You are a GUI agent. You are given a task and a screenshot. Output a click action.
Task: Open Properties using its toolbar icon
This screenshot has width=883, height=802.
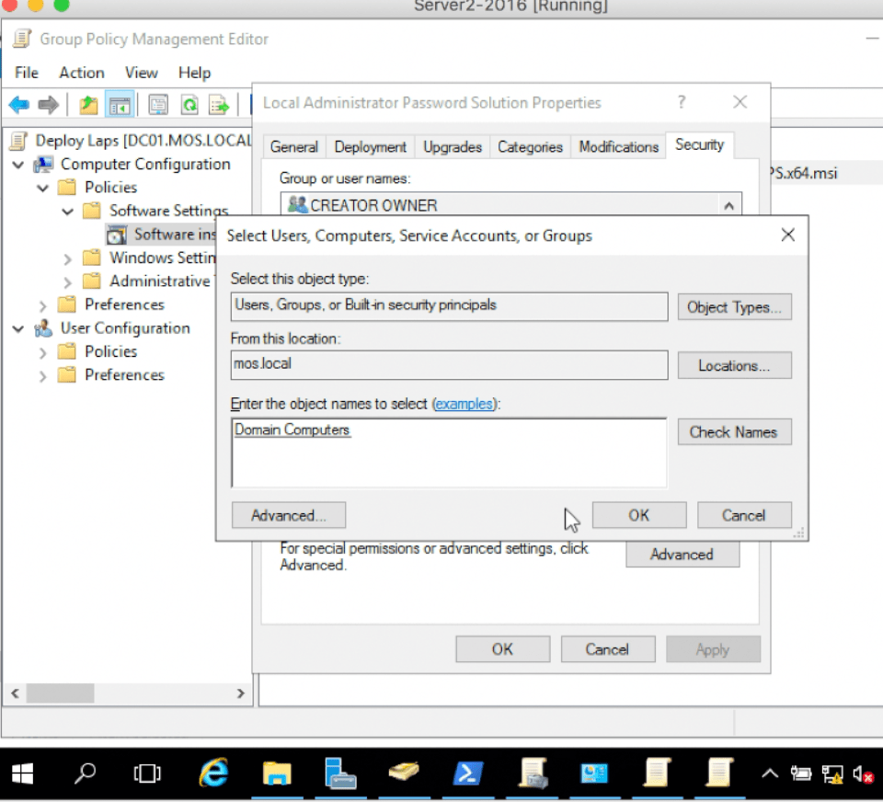(158, 104)
